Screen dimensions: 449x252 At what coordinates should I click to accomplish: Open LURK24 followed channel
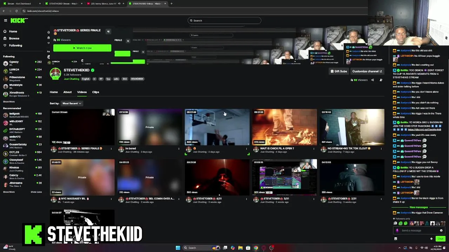click(22, 71)
